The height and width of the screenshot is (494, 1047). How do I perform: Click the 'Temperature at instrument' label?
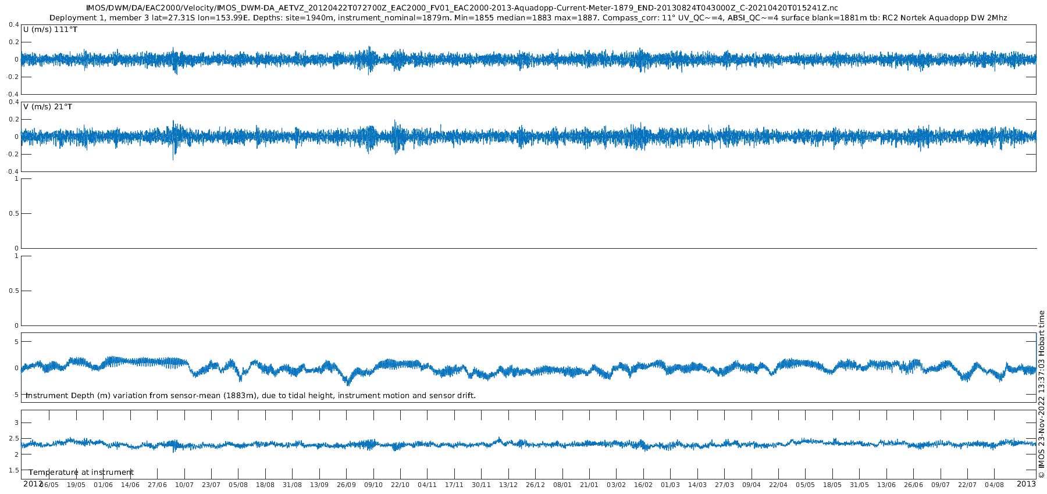click(x=81, y=472)
